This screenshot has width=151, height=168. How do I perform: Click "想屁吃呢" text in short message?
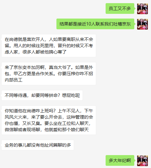tap(71, 95)
